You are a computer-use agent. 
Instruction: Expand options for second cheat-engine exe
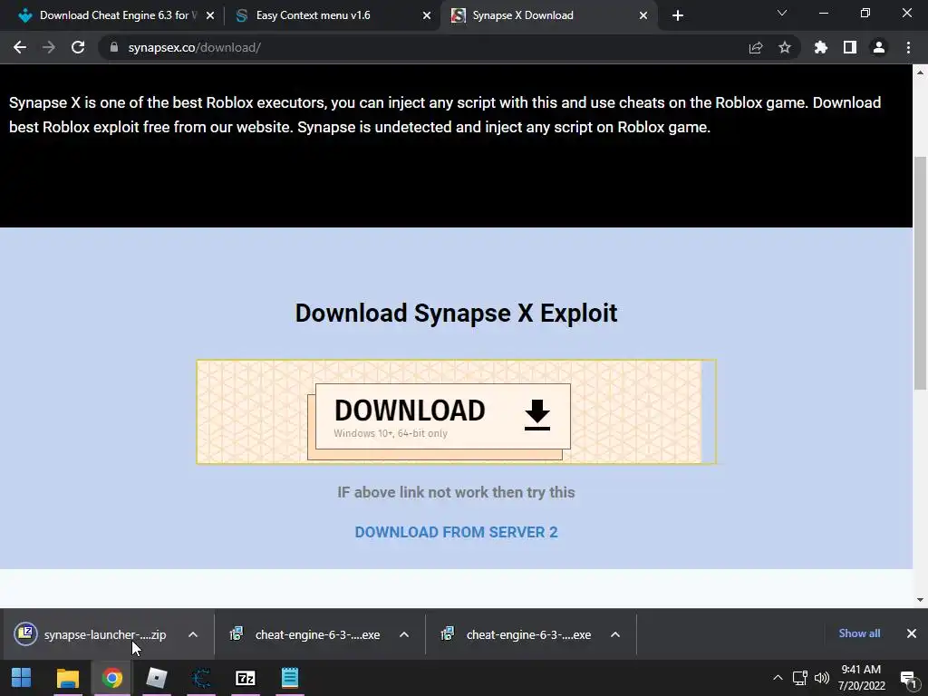click(615, 634)
